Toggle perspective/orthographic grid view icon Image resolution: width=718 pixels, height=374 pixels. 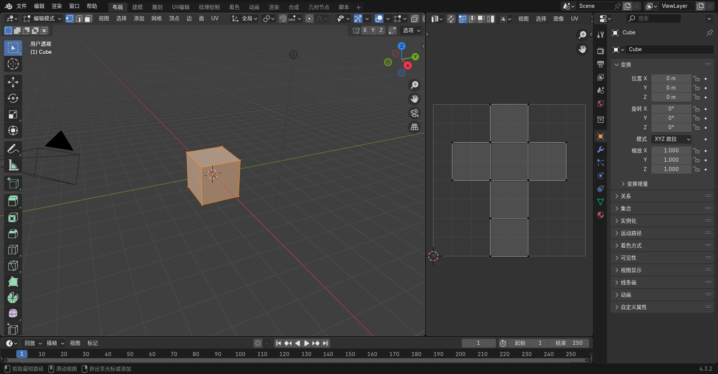414,127
